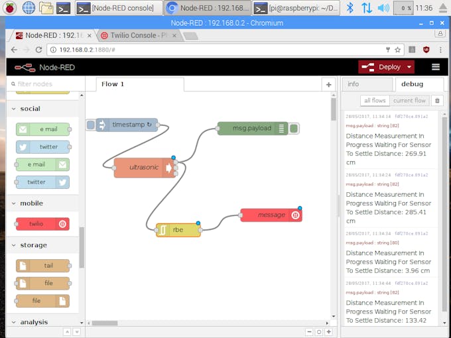Collapse the social palette category

coord(13,109)
